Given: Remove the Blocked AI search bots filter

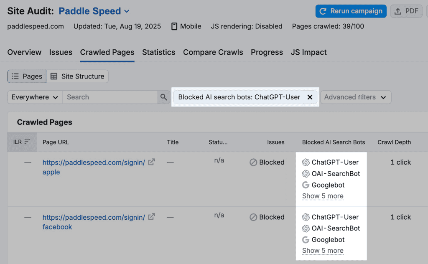Looking at the screenshot, I should tap(310, 97).
